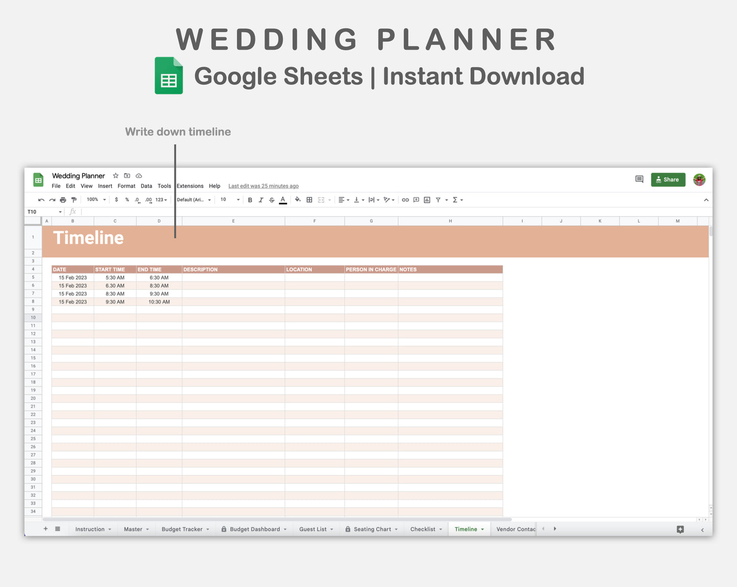The height and width of the screenshot is (587, 737).
Task: Expand the zoom level dropdown
Action: point(95,199)
